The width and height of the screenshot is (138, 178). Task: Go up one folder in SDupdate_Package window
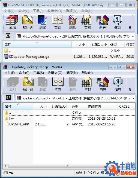pos(8,97)
